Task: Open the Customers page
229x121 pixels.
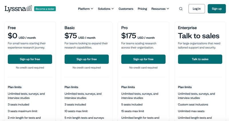Action: pyautogui.click(x=126, y=9)
